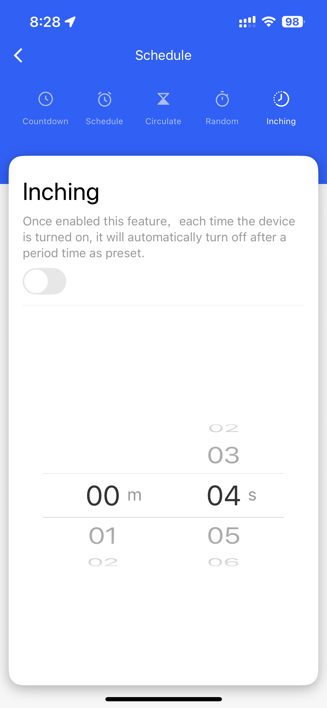Pick the upper 02 seconds value

(x=224, y=428)
